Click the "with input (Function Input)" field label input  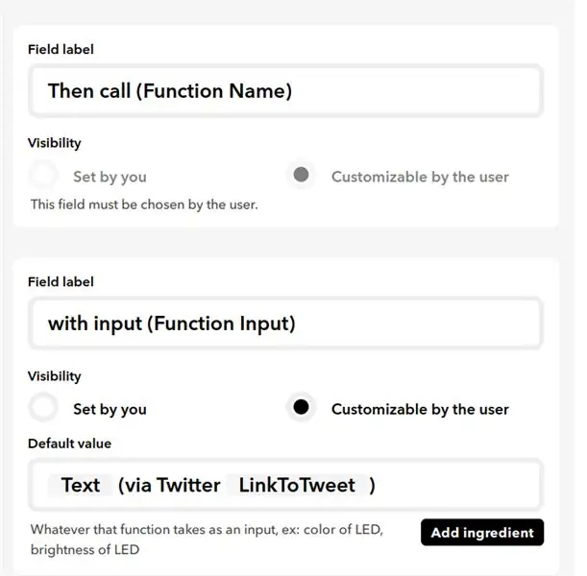pyautogui.click(x=285, y=324)
